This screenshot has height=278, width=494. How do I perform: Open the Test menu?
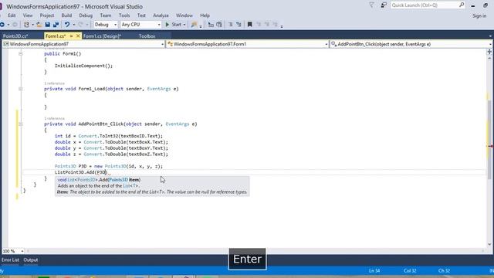tap(141, 15)
